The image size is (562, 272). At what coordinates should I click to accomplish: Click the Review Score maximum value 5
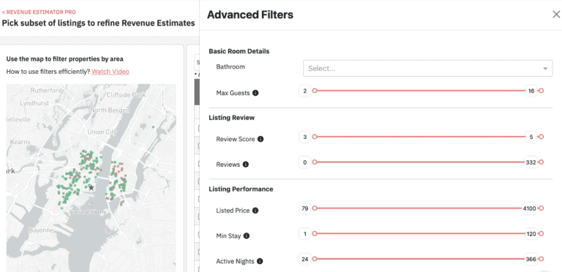pos(531,137)
